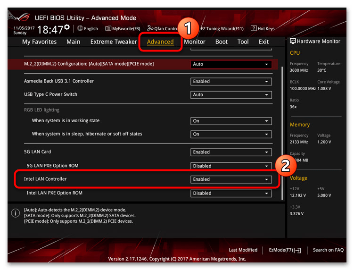Click Ratio value 36x
This screenshot has height=270, width=354.
(293, 107)
